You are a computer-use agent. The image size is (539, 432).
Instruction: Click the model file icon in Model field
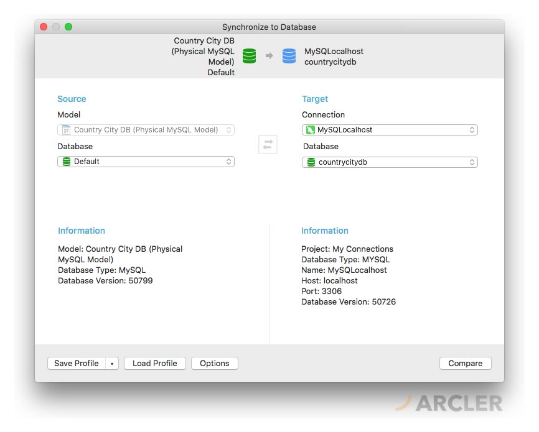pyautogui.click(x=66, y=130)
